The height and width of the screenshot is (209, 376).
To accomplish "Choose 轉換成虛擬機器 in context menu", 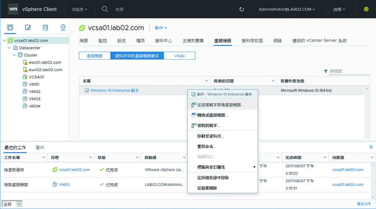I will coord(223,115).
